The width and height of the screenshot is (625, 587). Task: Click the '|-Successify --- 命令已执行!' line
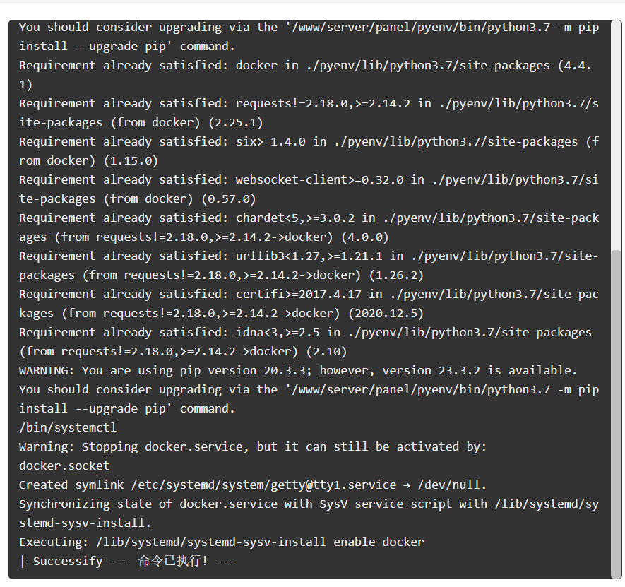[x=128, y=561]
